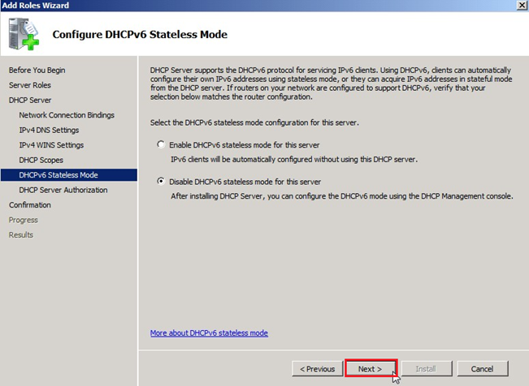529x386 pixels.
Task: Close the Add Roles Wizard window
Action: pyautogui.click(x=519, y=6)
